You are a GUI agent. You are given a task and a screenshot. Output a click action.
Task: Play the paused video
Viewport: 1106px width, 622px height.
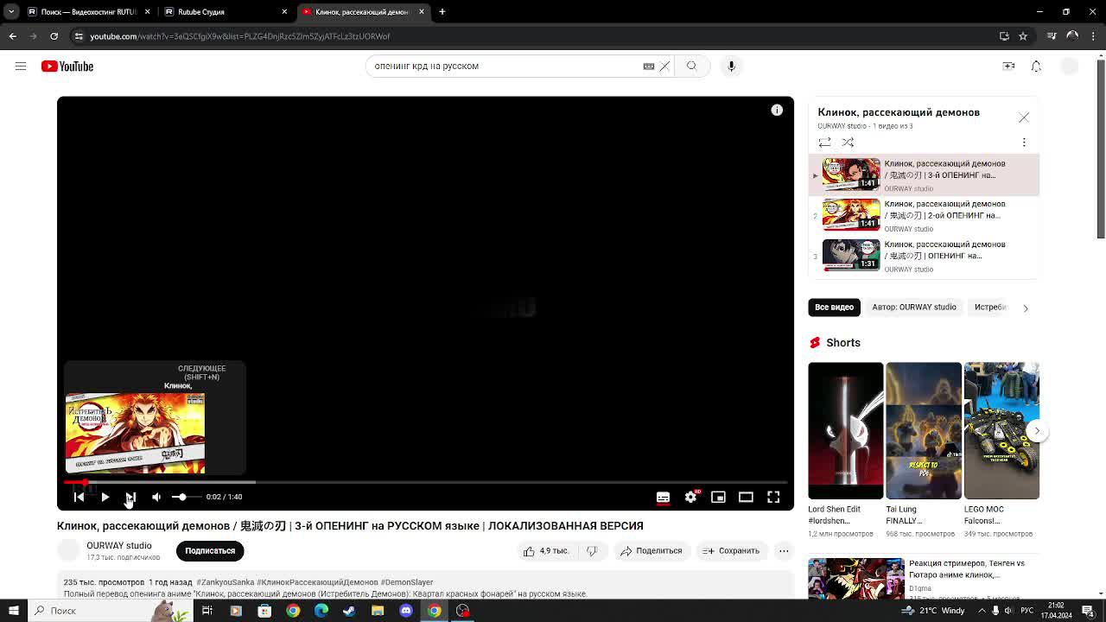(105, 497)
